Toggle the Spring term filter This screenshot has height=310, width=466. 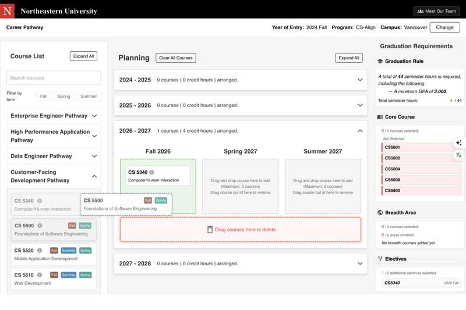coord(63,97)
